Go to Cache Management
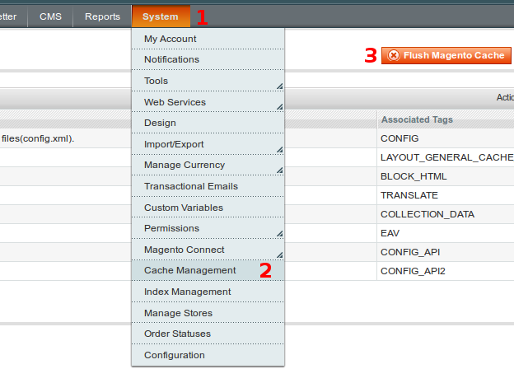The height and width of the screenshot is (369, 514). pos(189,270)
